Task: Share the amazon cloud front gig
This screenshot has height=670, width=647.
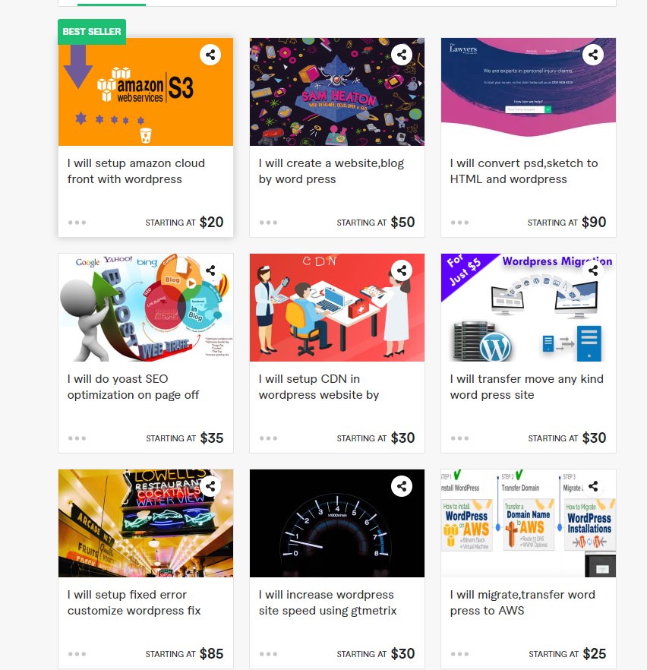Action: tap(210, 55)
